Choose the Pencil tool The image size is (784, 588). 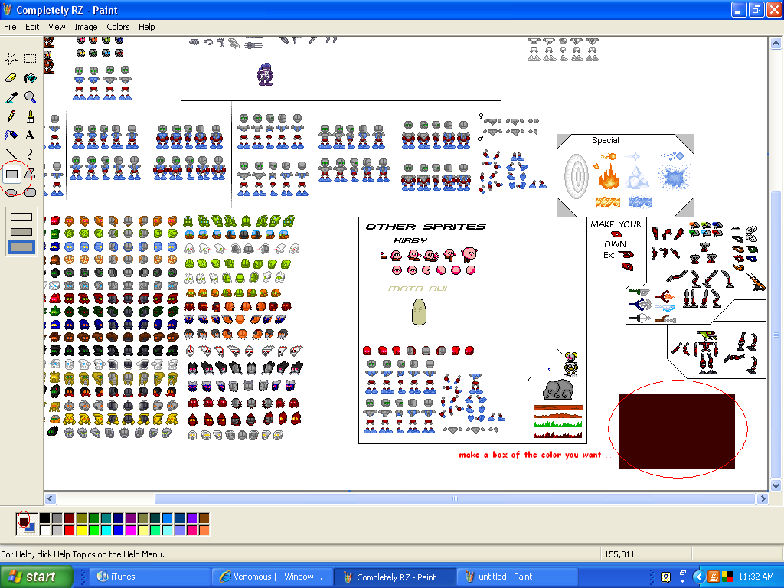tap(11, 116)
